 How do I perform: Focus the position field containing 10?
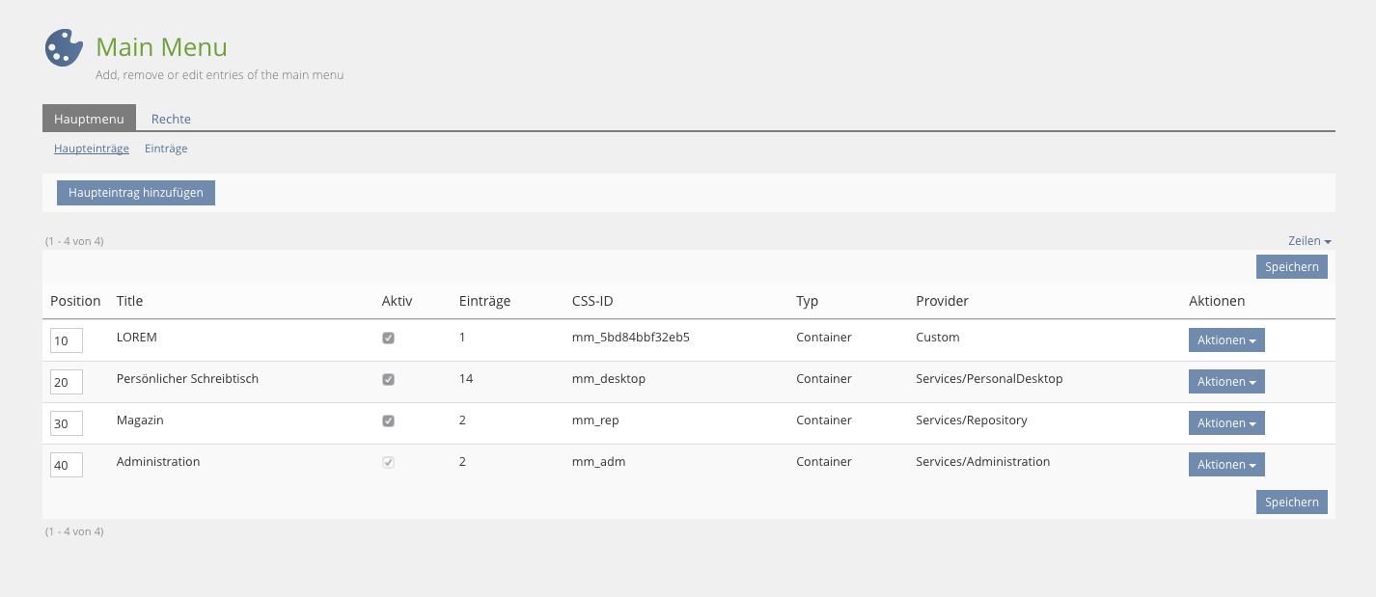[66, 340]
